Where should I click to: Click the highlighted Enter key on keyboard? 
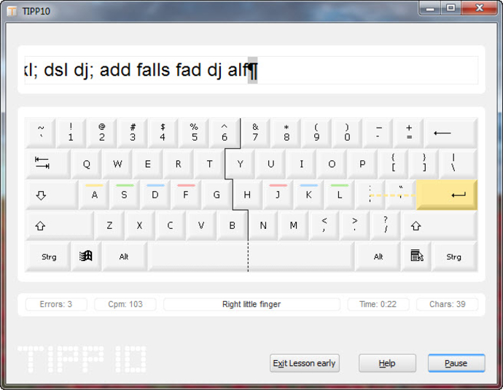coord(447,195)
